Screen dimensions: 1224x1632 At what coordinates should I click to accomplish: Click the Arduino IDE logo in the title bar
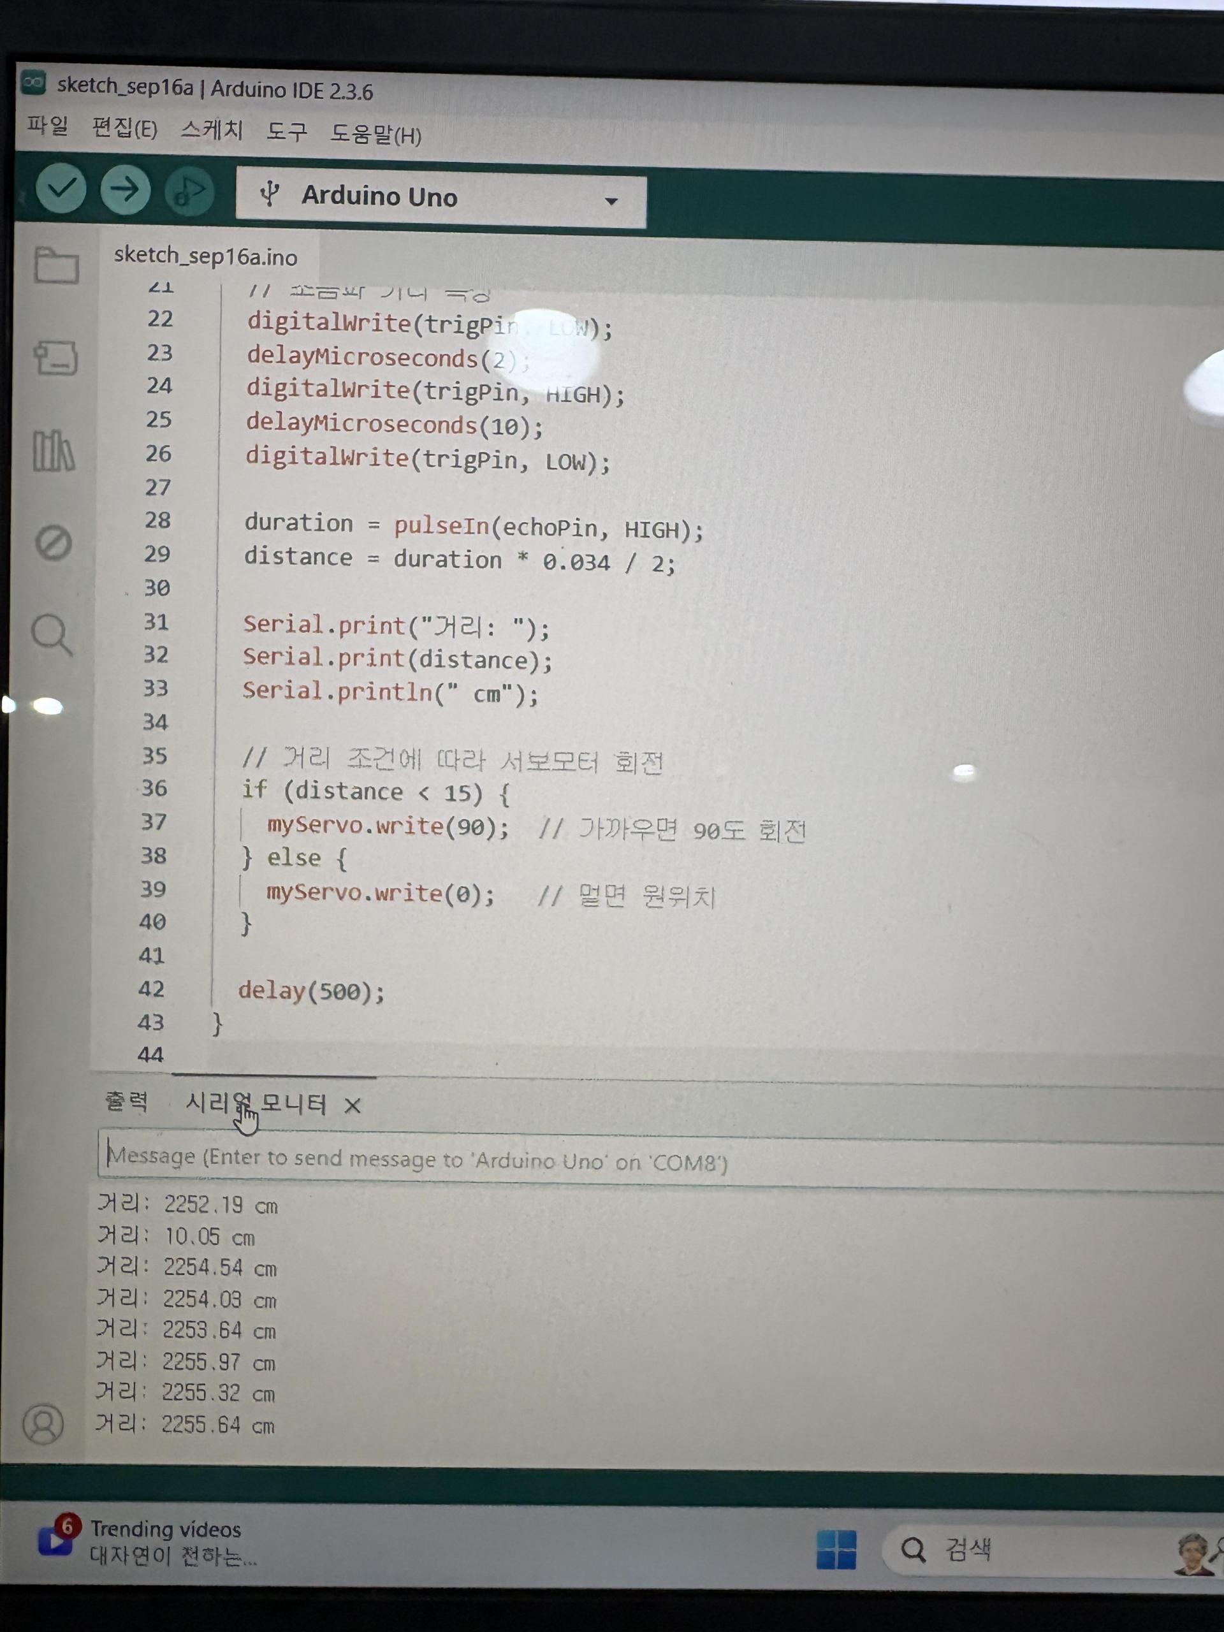coord(34,83)
